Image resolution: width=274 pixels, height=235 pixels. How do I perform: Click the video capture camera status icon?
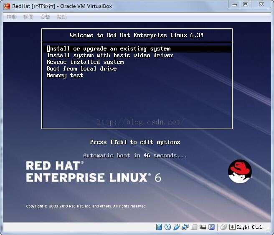203,227
